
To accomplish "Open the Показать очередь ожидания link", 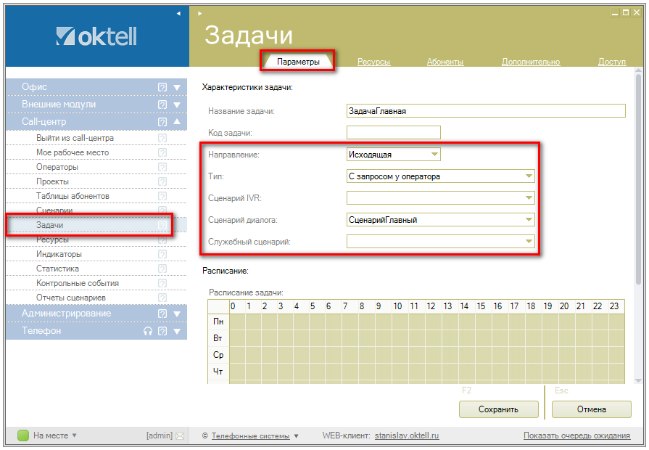I will (x=576, y=435).
